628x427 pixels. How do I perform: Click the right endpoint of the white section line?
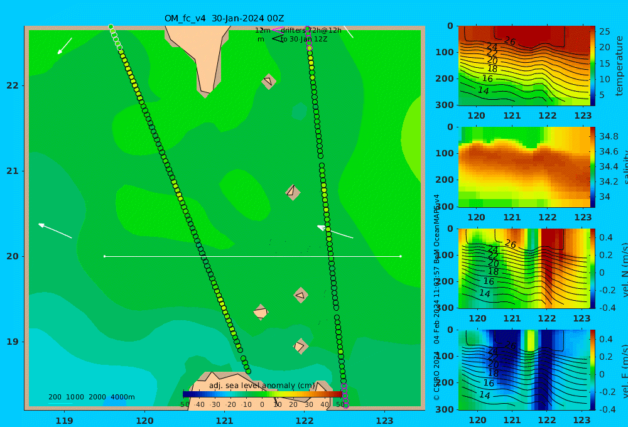[401, 256]
